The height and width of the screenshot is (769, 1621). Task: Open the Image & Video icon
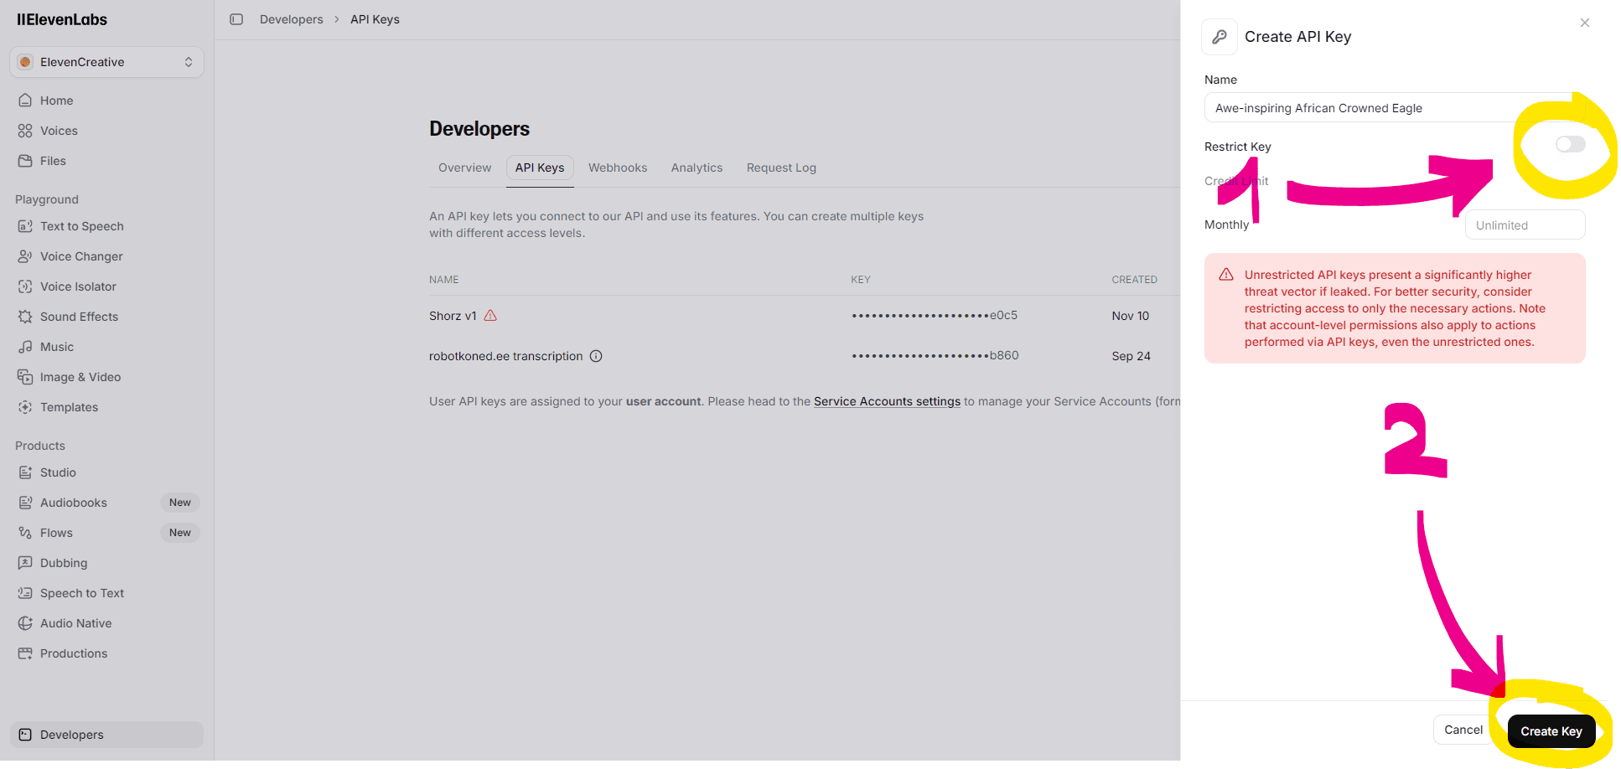pos(25,377)
